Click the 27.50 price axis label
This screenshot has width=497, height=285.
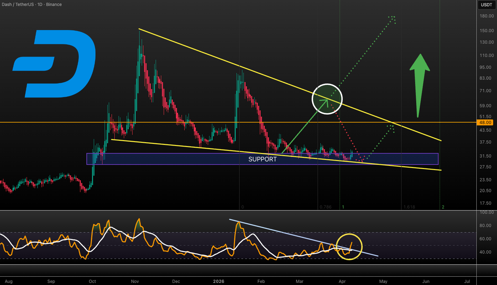pos(485,167)
